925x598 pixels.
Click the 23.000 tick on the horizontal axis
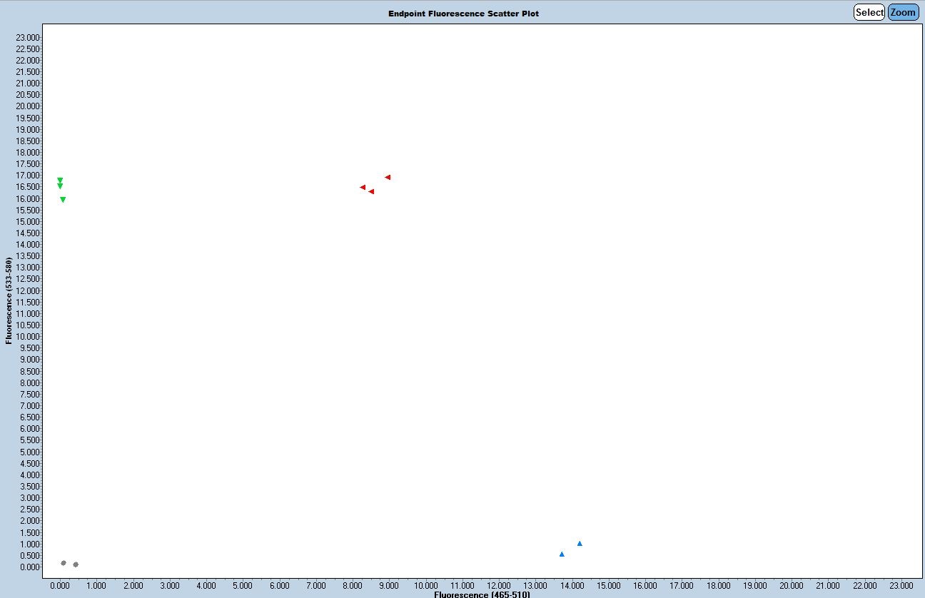tap(901, 586)
